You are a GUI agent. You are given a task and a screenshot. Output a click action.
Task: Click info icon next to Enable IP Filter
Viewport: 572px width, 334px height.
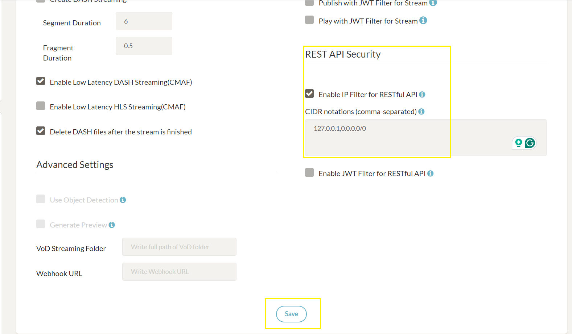pyautogui.click(x=422, y=95)
